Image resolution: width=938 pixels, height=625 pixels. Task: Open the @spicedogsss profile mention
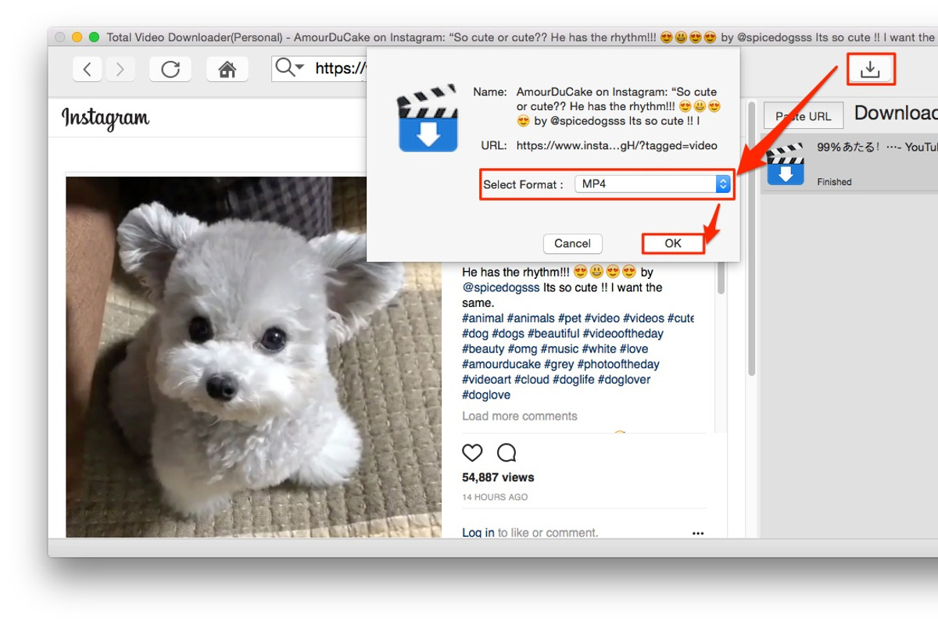pyautogui.click(x=501, y=287)
